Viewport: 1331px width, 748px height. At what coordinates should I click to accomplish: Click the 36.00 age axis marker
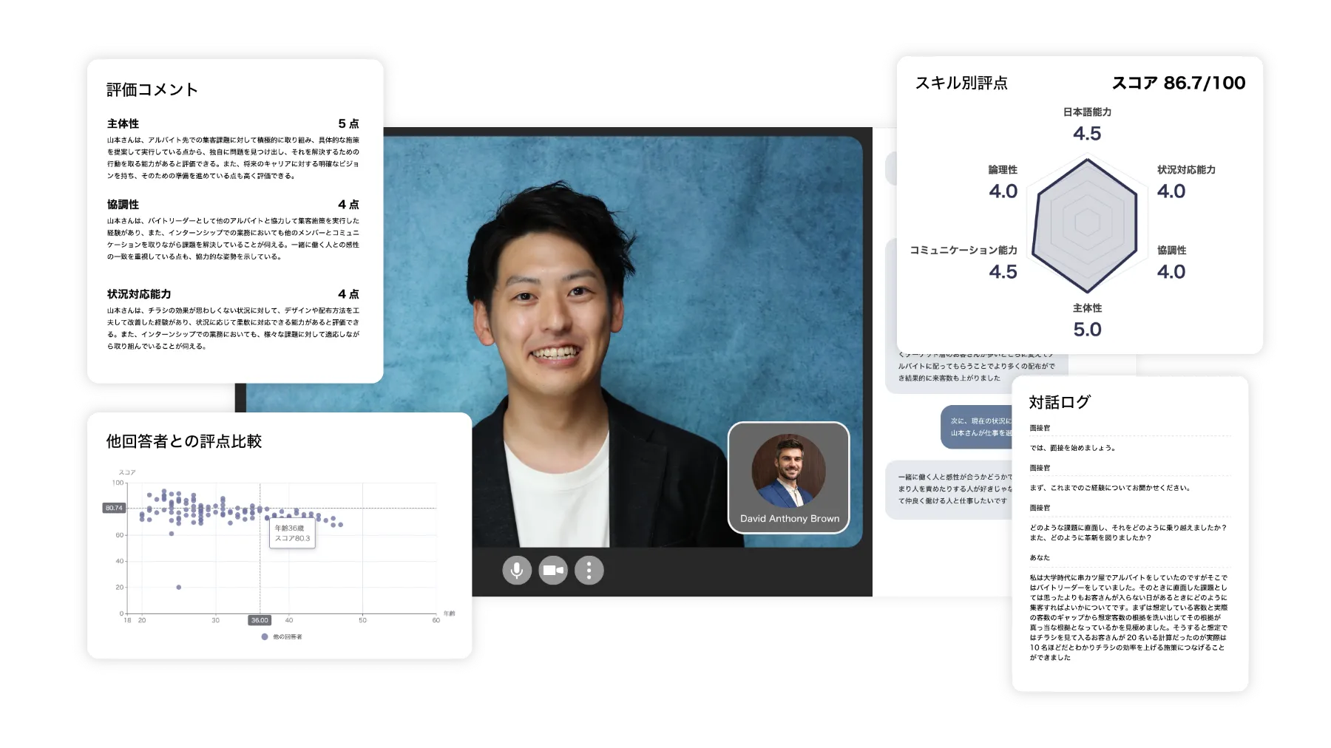pos(260,620)
